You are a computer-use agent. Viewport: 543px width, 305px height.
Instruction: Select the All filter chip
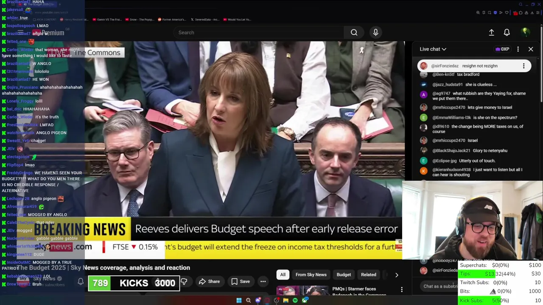point(283,274)
